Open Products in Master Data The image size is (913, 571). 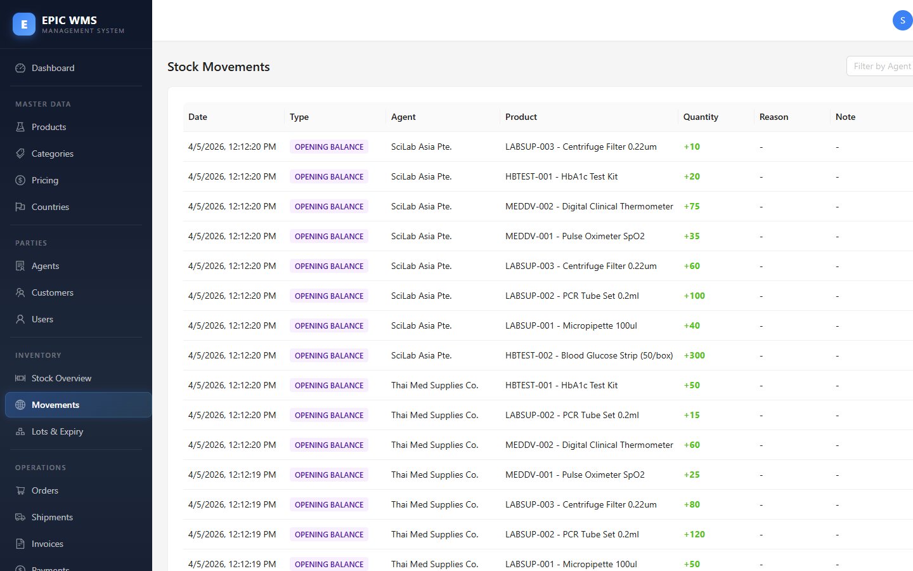[x=79, y=127]
